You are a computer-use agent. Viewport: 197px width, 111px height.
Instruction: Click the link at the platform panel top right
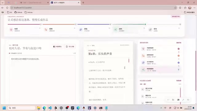(x=179, y=80)
